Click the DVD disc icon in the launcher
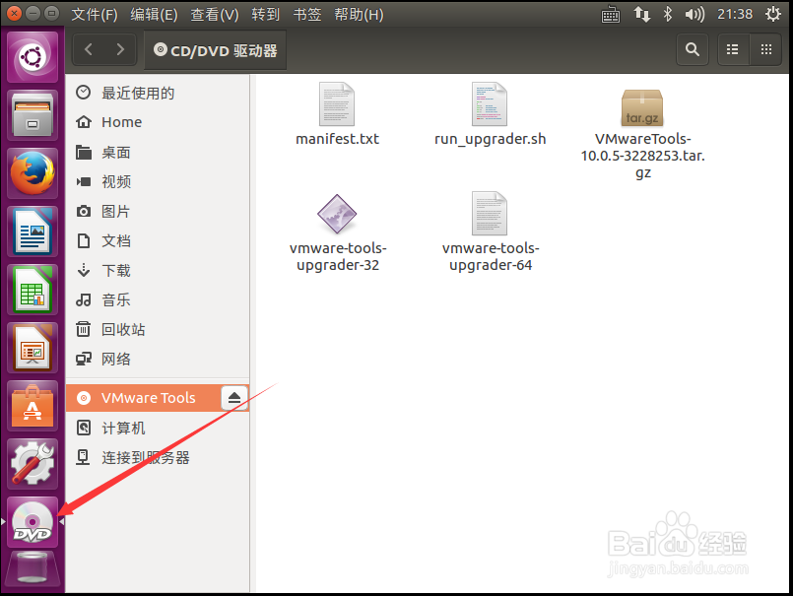Image resolution: width=793 pixels, height=596 pixels. point(32,522)
